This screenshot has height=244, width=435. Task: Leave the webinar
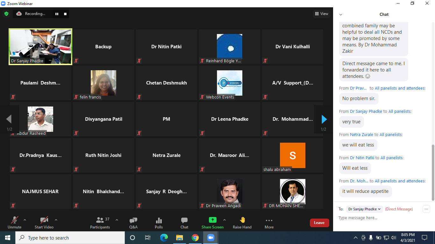319,223
